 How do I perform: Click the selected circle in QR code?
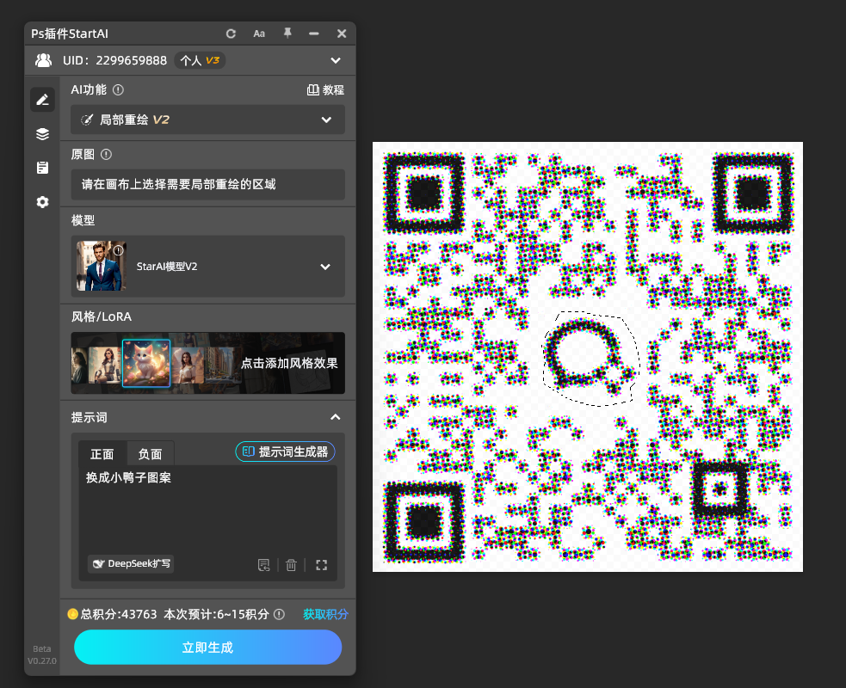click(x=590, y=359)
